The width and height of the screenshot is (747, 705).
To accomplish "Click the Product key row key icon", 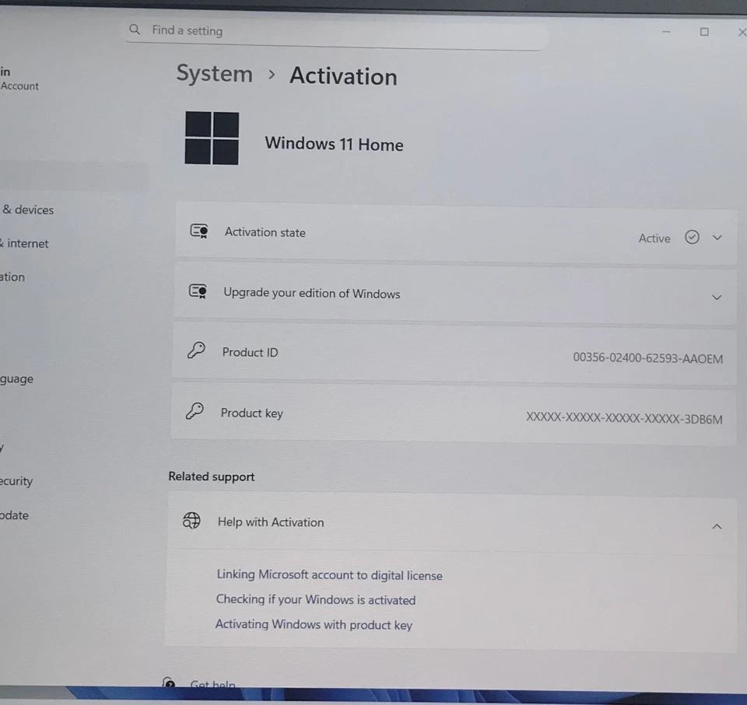I will 195,410.
